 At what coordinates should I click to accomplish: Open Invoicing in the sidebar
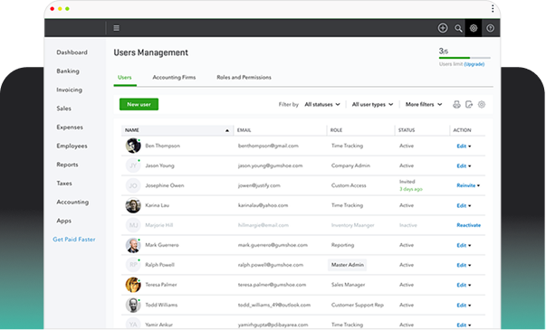coord(70,90)
